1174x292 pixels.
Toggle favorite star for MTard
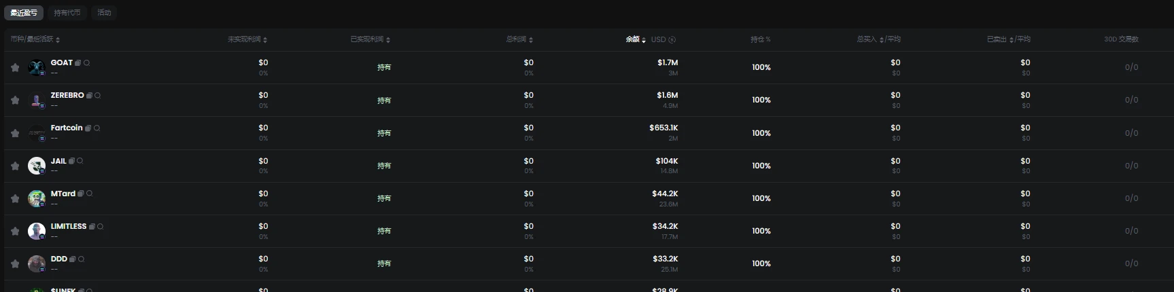coord(15,198)
